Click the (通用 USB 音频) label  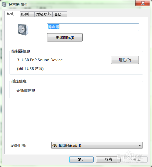[30, 69]
